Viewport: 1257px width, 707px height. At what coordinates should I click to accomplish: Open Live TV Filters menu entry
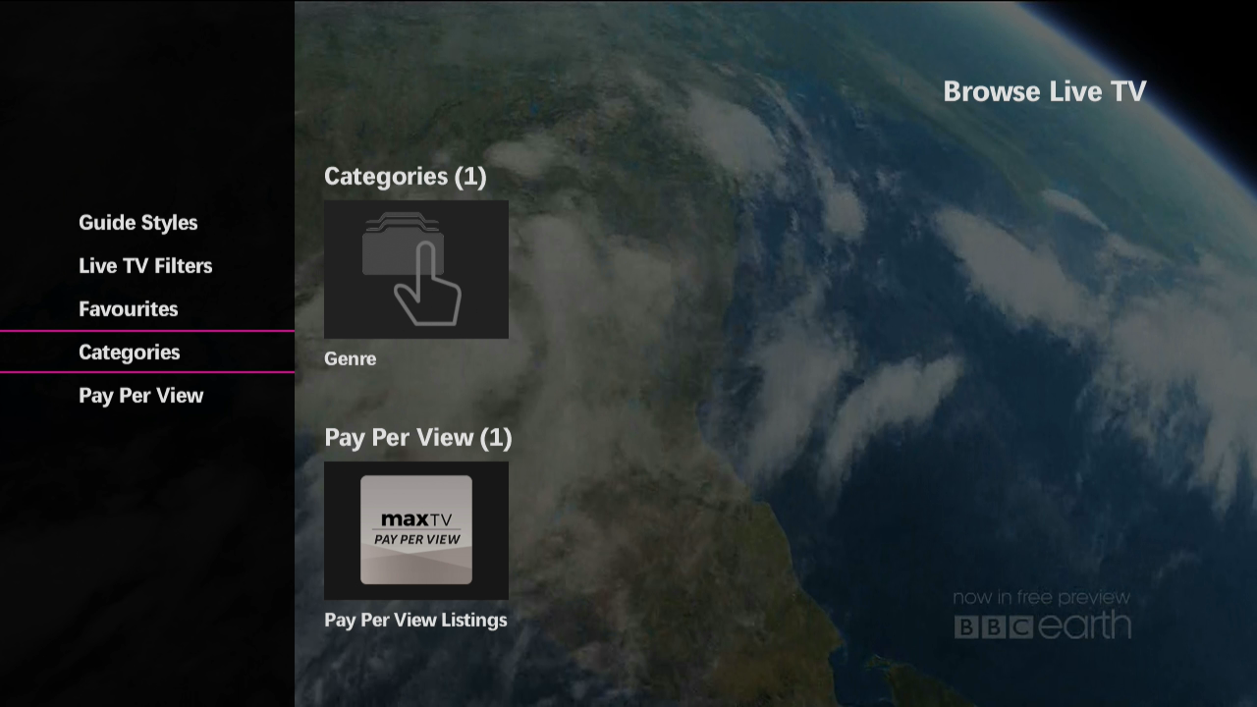tap(144, 265)
